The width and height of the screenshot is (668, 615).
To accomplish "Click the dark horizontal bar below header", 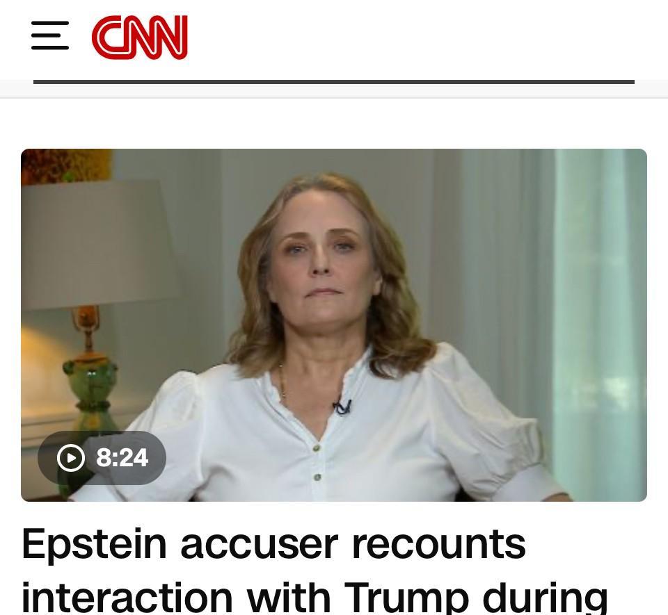I will point(334,82).
